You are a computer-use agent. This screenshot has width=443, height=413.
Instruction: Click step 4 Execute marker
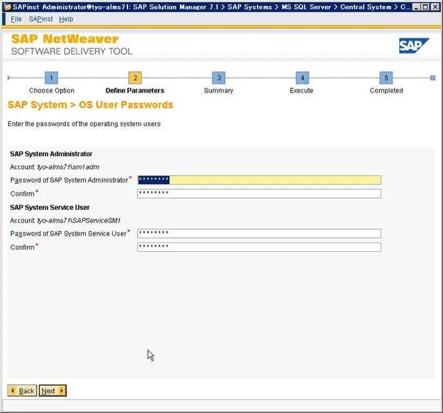point(302,77)
